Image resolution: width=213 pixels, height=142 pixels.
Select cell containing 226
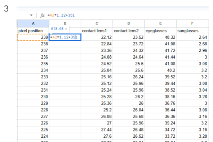pyautogui.click(x=33, y=123)
